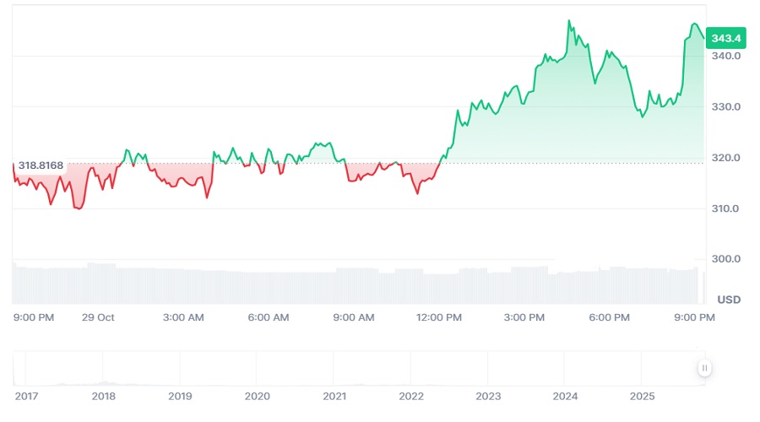760x422 pixels.
Task: Click the 29 Oct date label
Action: coord(98,317)
